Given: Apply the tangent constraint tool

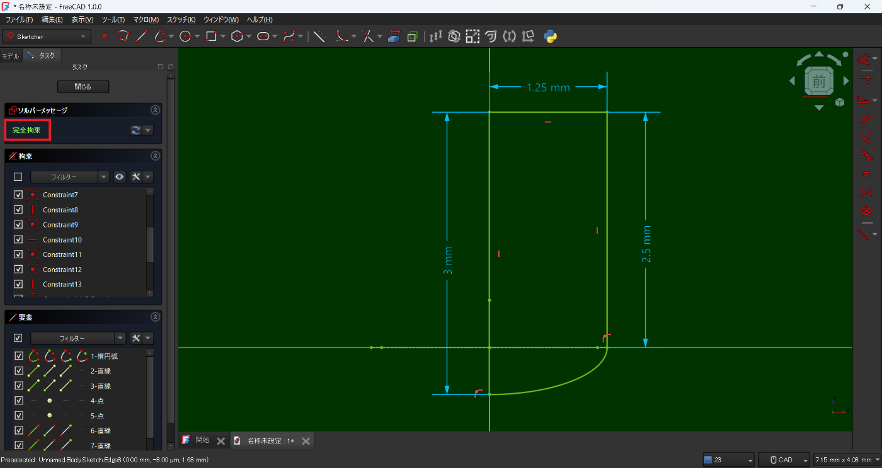Looking at the screenshot, I should 866,155.
